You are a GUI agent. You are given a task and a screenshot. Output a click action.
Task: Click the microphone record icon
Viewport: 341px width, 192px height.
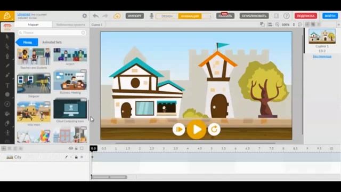(x=151, y=15)
